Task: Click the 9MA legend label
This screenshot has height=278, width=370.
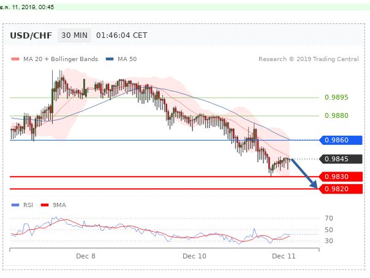Action: pyautogui.click(x=59, y=205)
